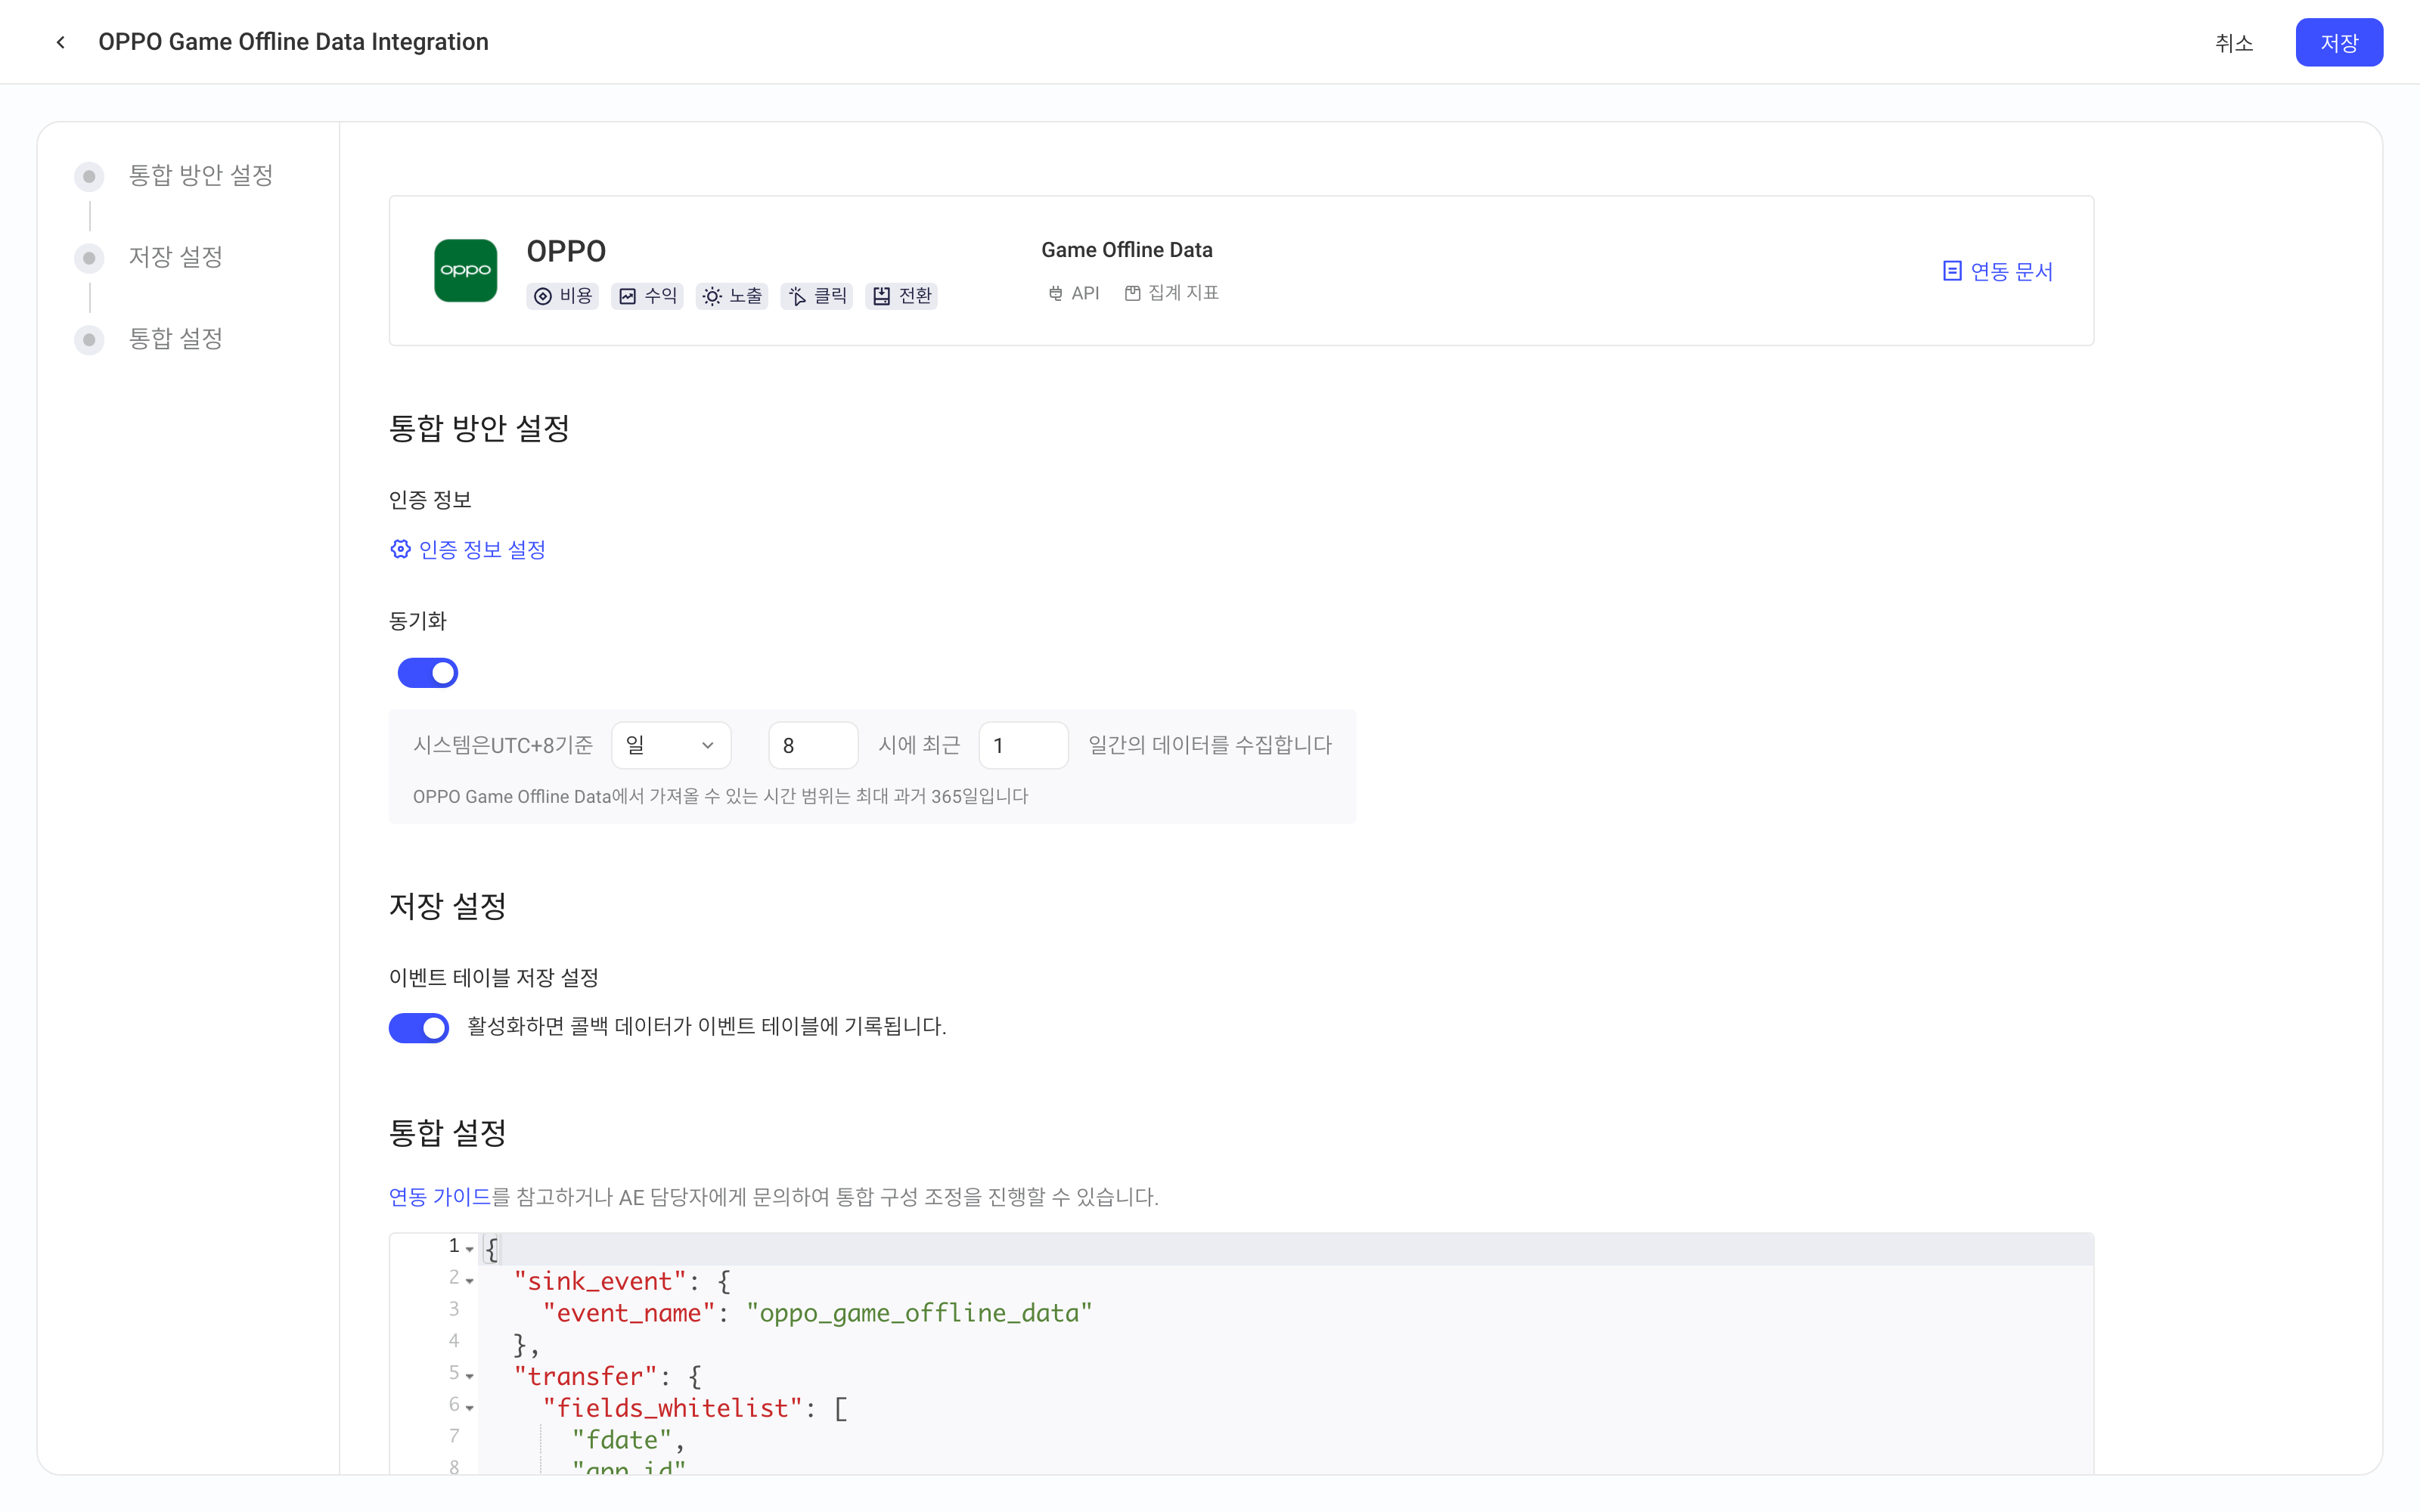
Task: Open the 연동 문서 documentation link
Action: pos(1997,271)
